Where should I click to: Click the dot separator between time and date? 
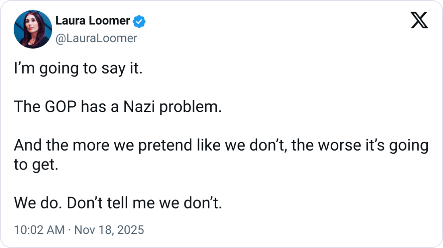click(69, 230)
